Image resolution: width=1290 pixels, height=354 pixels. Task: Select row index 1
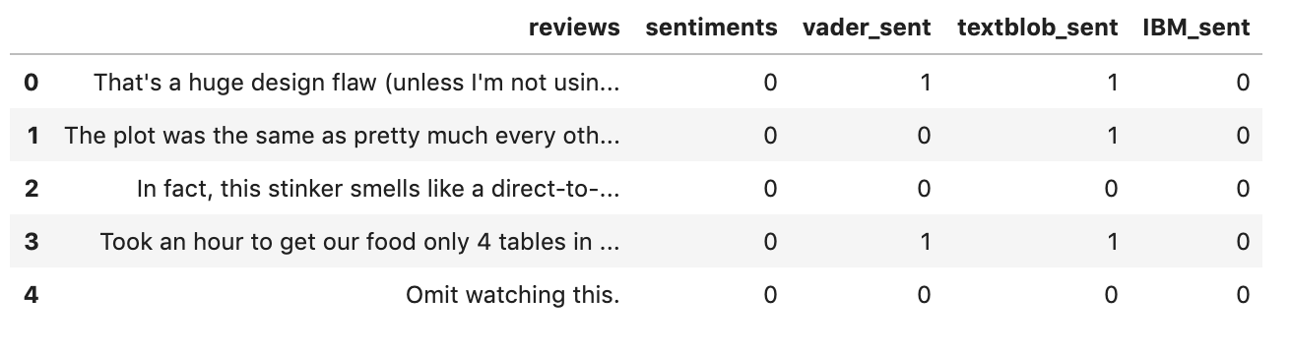pos(32,136)
